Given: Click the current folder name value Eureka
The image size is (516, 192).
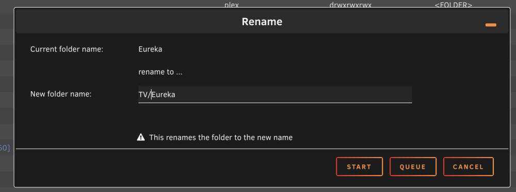Looking at the screenshot, I should pyautogui.click(x=150, y=49).
